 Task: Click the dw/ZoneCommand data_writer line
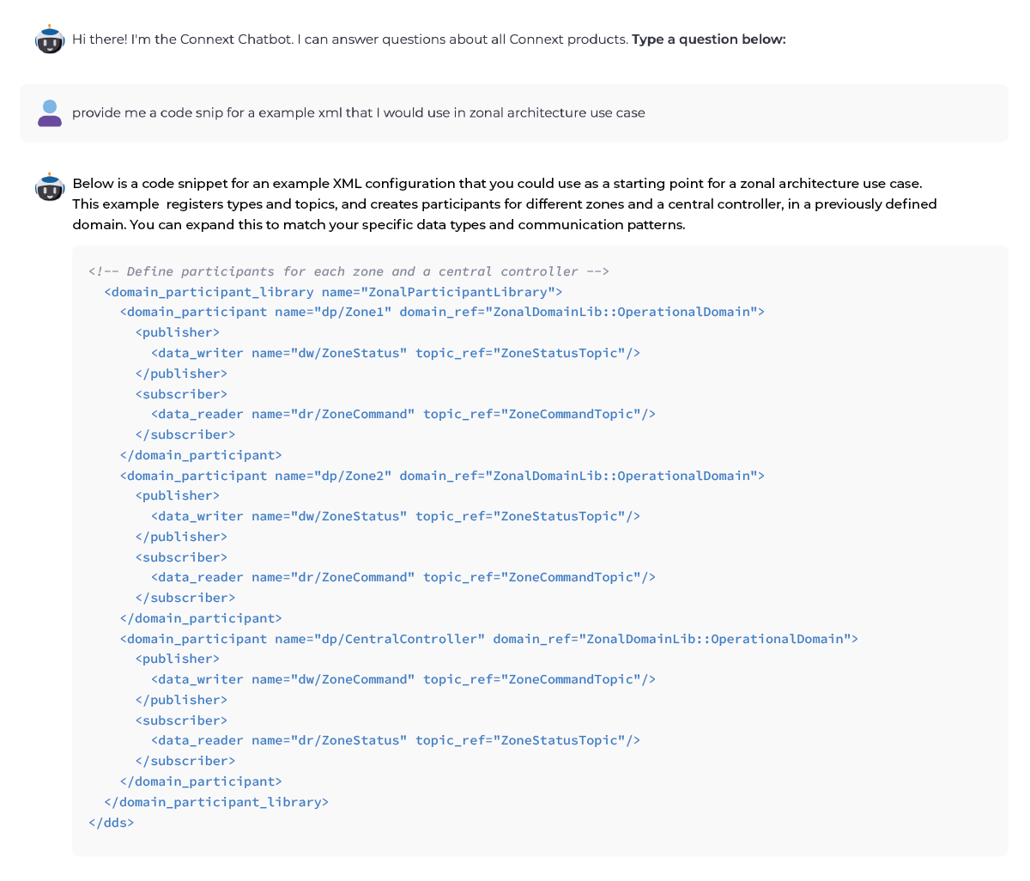click(x=403, y=679)
